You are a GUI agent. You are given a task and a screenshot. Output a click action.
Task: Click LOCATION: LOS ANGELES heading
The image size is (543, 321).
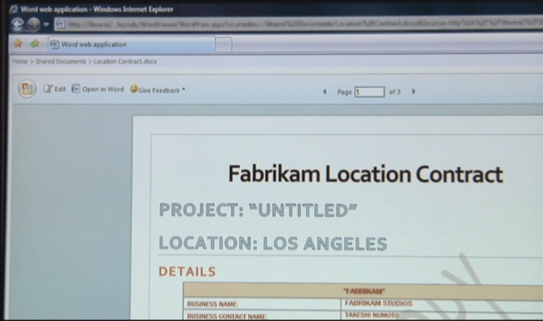point(273,243)
